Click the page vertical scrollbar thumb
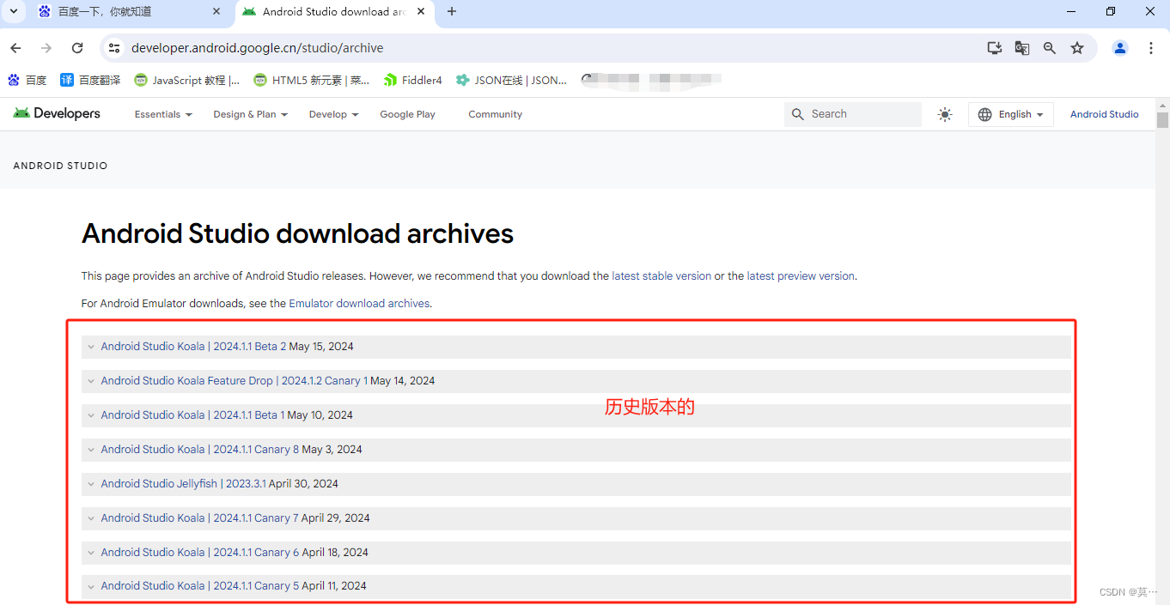Image resolution: width=1170 pixels, height=605 pixels. pyautogui.click(x=1162, y=119)
